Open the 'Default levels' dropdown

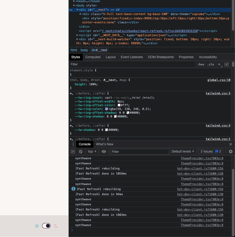[x=183, y=151]
